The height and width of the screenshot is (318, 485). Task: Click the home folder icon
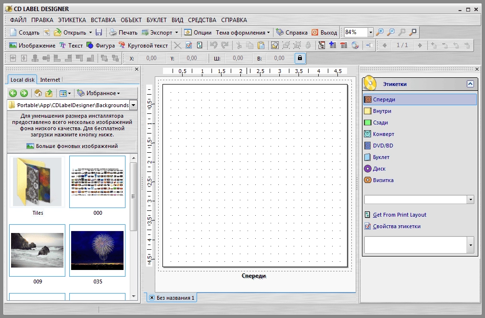[38, 93]
